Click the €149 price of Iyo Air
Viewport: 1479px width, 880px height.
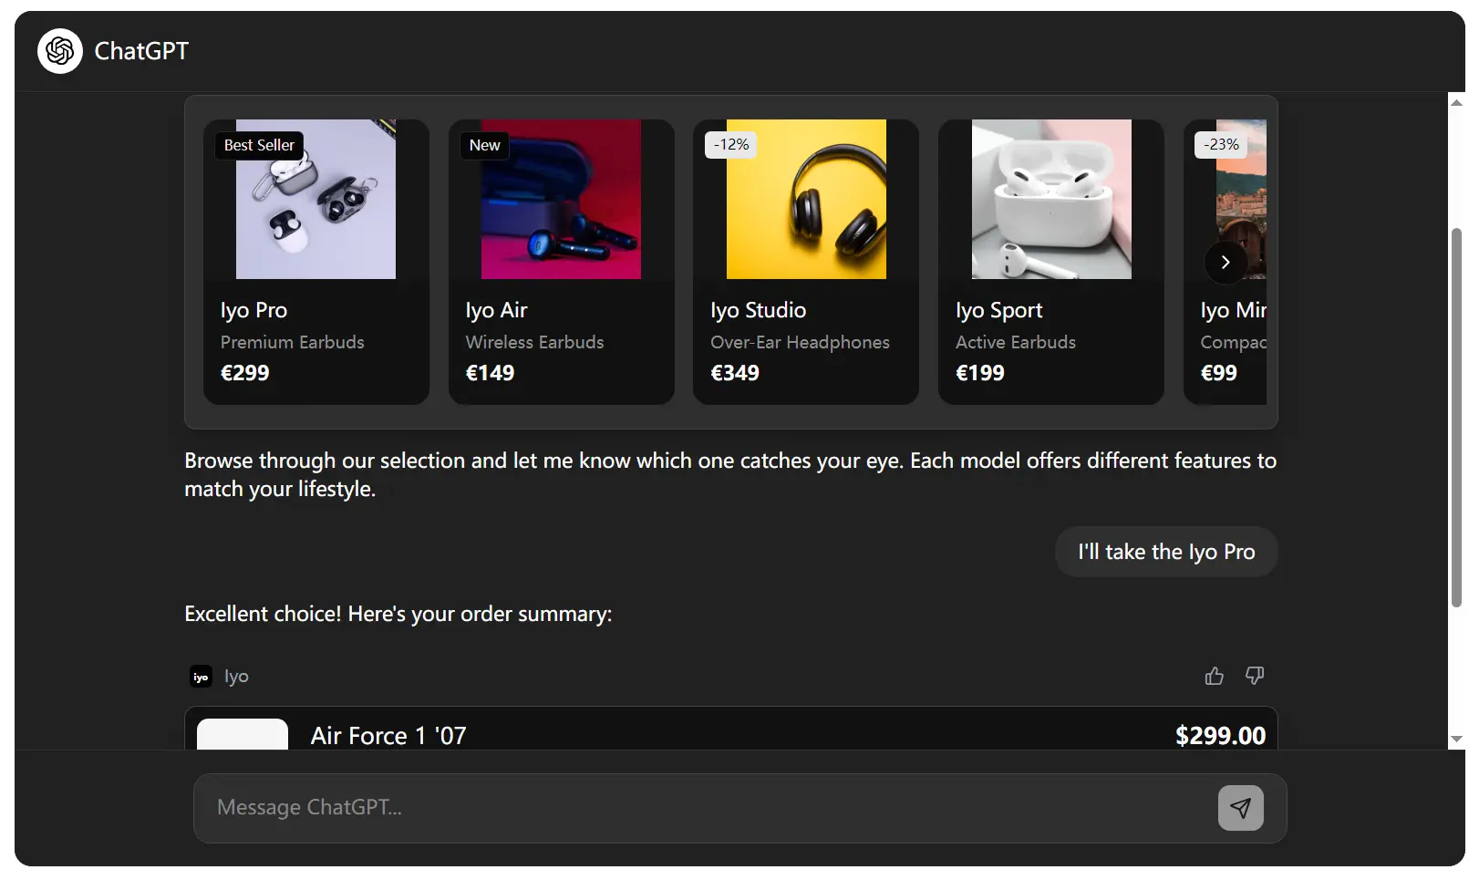490,373
